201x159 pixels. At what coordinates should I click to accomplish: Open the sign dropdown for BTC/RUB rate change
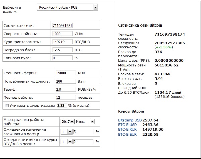coord(67,142)
